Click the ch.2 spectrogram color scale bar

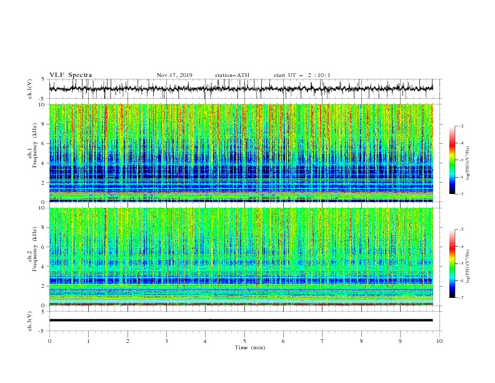[452, 263]
